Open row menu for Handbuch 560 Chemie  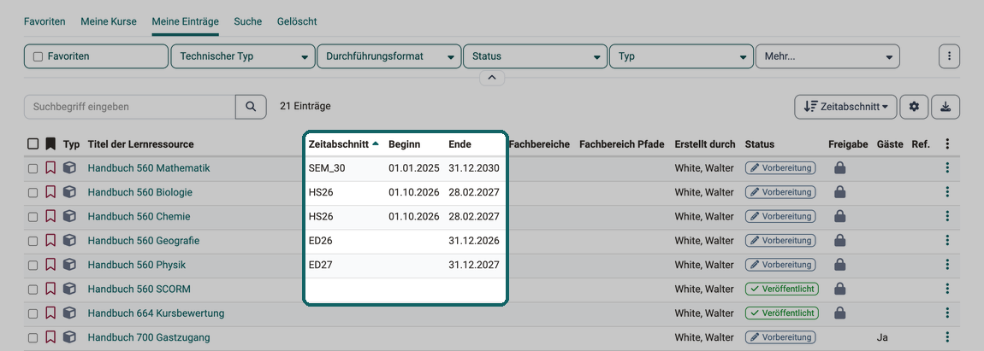[947, 216]
